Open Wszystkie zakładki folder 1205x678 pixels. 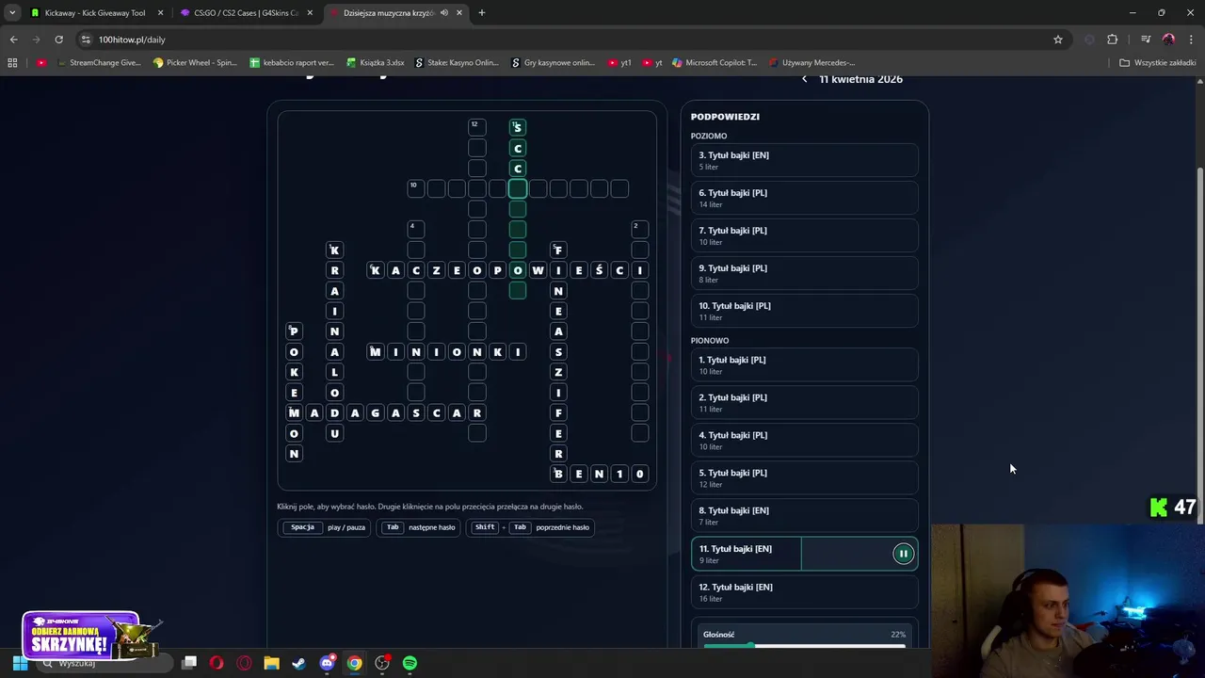1158,63
